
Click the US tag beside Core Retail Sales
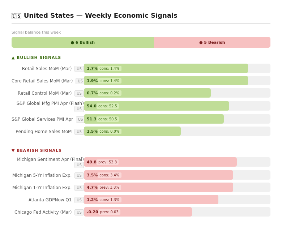[80, 81]
